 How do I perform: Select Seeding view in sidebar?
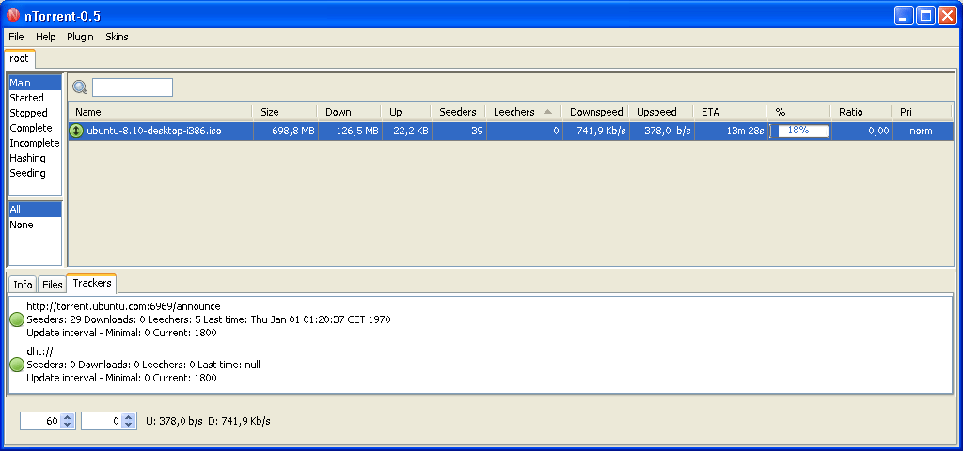(x=35, y=173)
